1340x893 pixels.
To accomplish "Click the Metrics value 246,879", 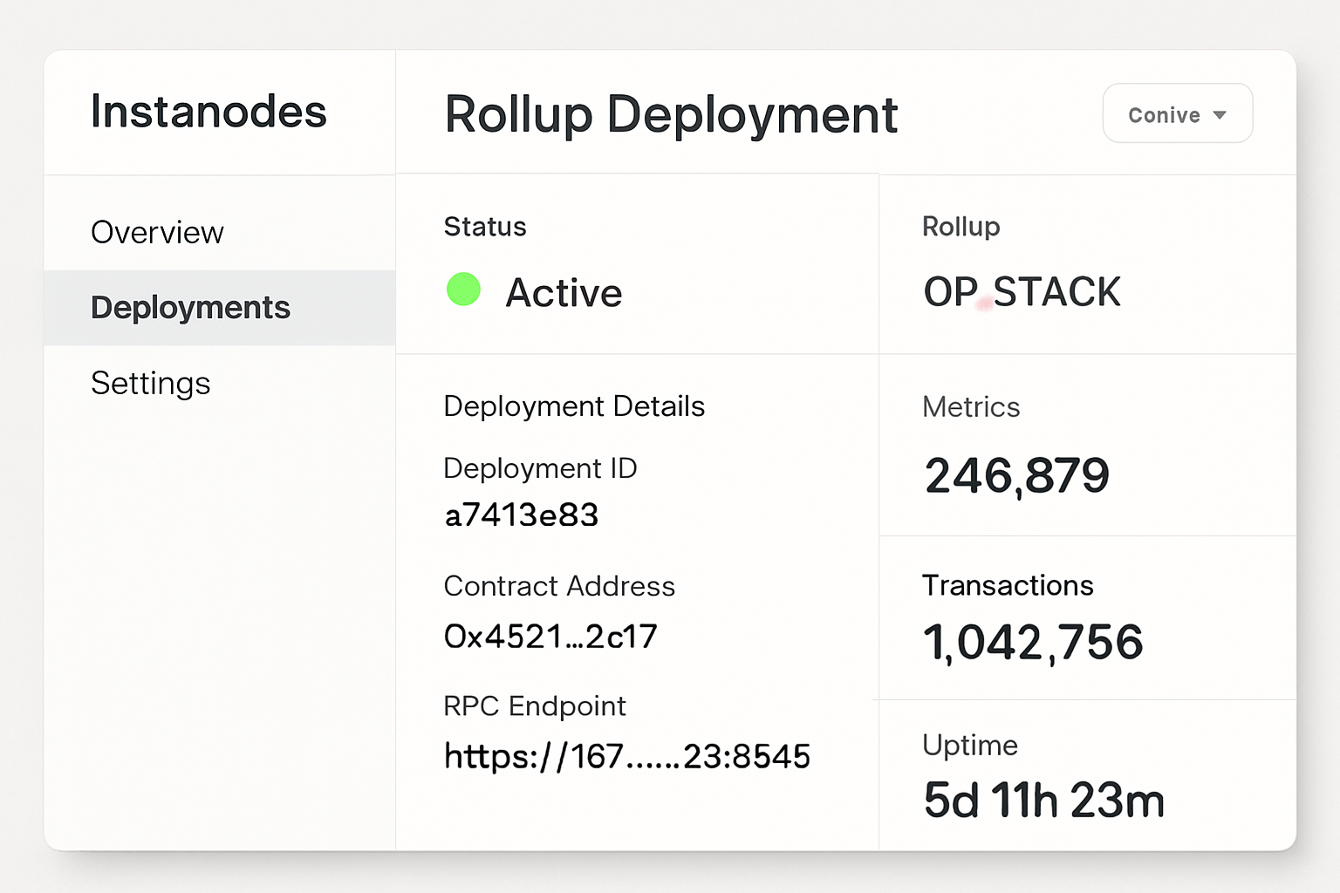I will 1016,474.
